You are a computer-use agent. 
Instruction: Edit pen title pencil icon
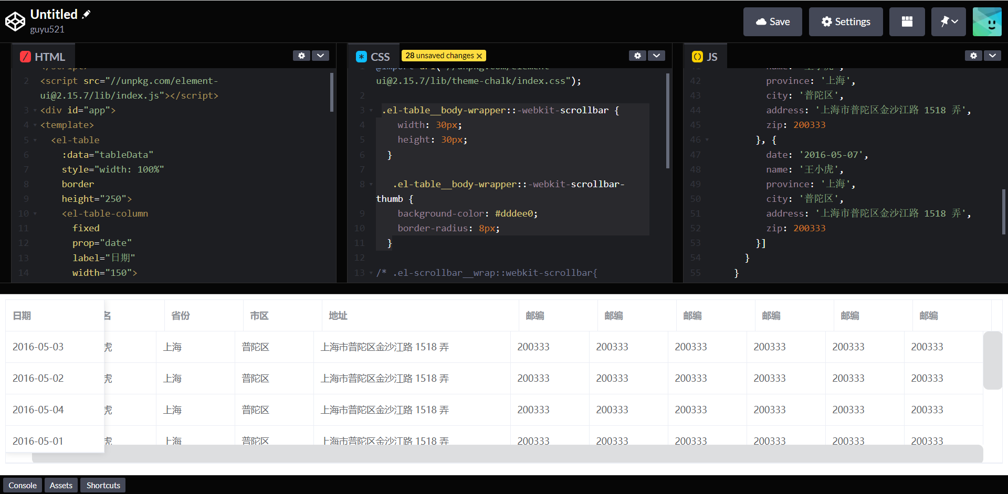point(86,14)
